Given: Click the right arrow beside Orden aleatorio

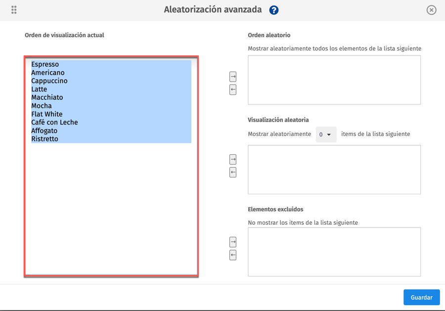Looking at the screenshot, I should (x=232, y=77).
